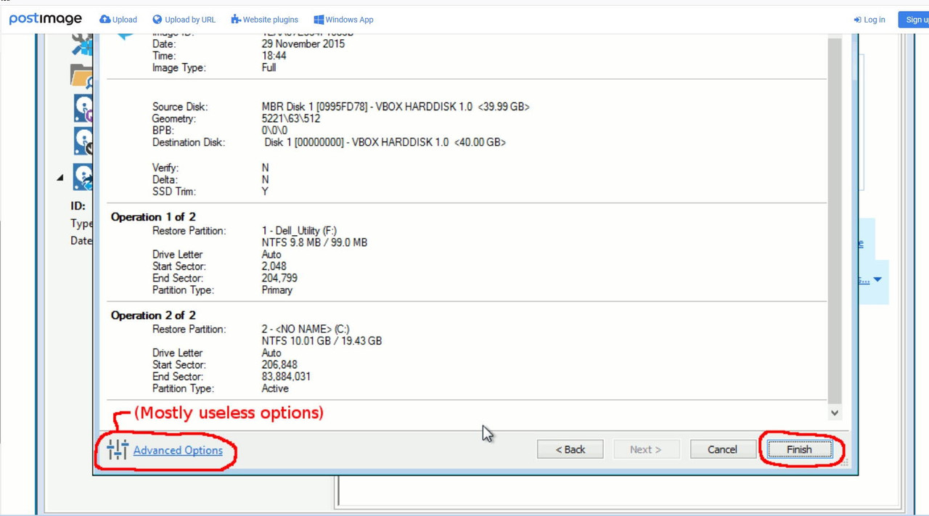Click the disk icon with purple badge

click(x=83, y=108)
